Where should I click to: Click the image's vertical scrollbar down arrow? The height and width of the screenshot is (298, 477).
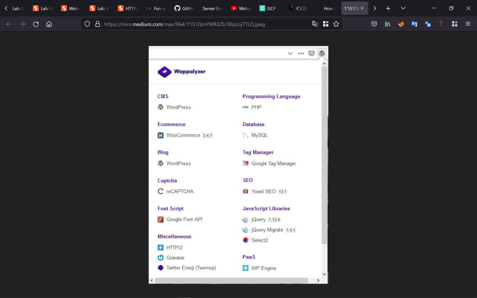[x=324, y=274]
